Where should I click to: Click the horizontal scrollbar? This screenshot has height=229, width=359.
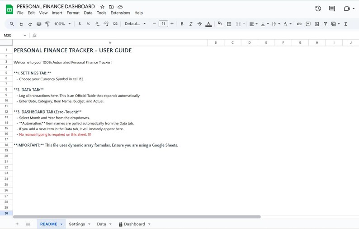(x=137, y=217)
